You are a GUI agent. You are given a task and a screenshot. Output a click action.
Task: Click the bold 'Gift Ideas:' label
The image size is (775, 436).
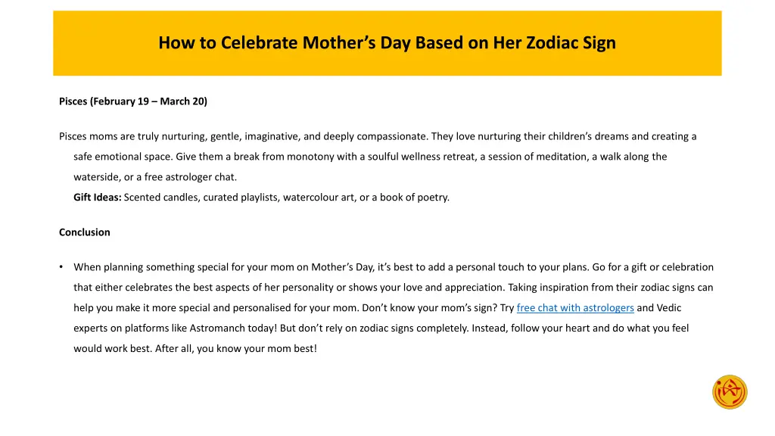pos(97,198)
